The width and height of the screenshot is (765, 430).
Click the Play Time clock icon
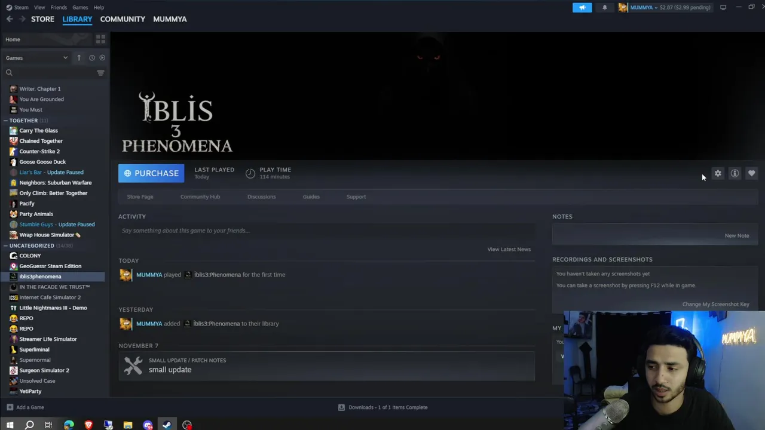click(x=250, y=173)
